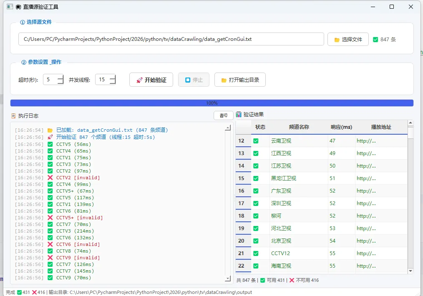423x296 pixels.
Task: Click the green check for 江西卫视 row
Action: pos(256,153)
